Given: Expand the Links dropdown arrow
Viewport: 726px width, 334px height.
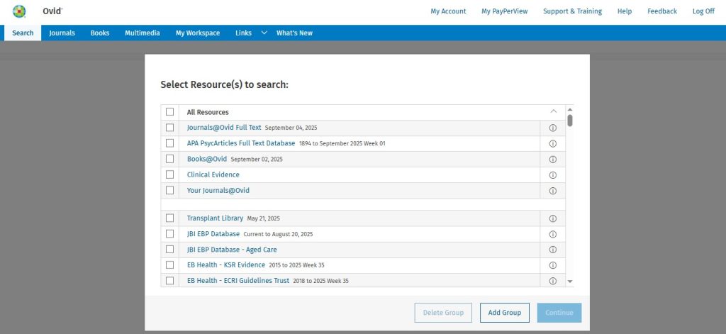Looking at the screenshot, I should tap(264, 33).
